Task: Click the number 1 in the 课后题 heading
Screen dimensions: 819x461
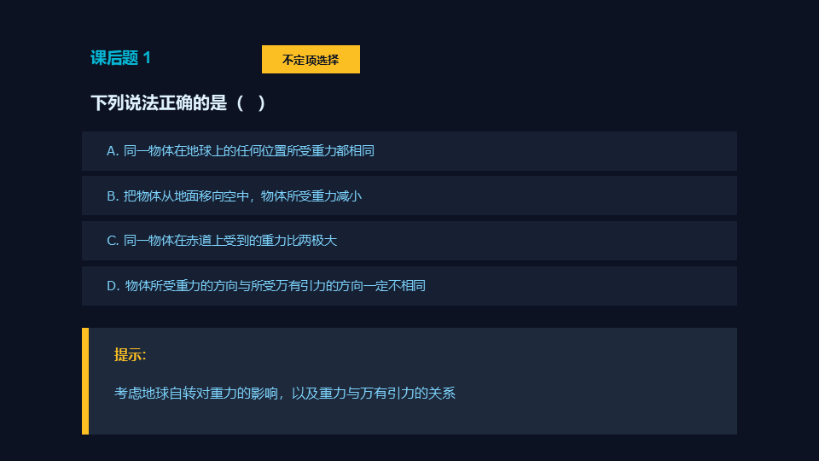Action: tap(147, 58)
